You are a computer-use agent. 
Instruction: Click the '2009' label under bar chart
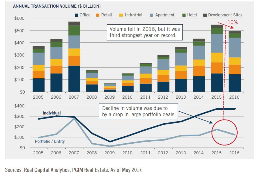109,97
